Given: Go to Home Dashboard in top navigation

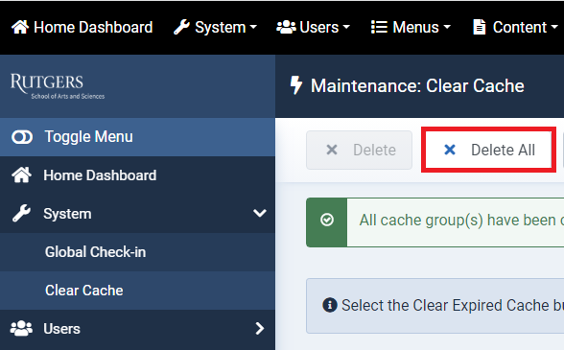Looking at the screenshot, I should (82, 27).
